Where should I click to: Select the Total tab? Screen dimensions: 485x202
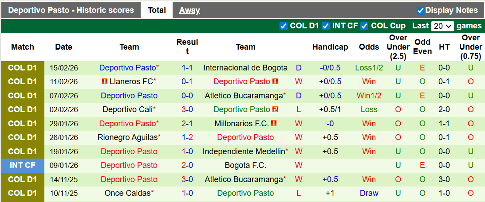(157, 10)
